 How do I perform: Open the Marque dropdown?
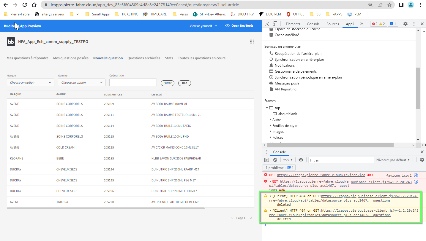(x=31, y=82)
